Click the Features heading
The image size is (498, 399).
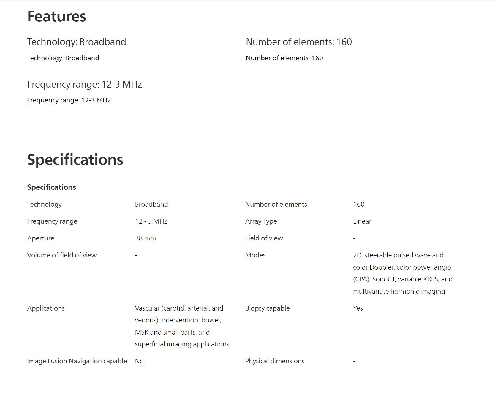pos(56,16)
